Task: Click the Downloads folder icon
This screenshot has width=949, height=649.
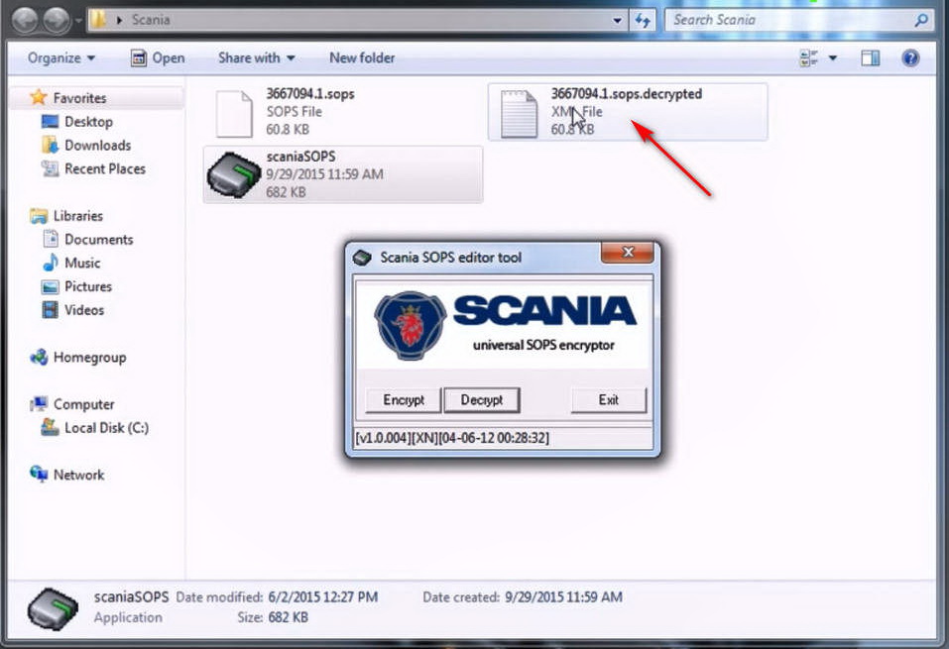Action: point(50,146)
